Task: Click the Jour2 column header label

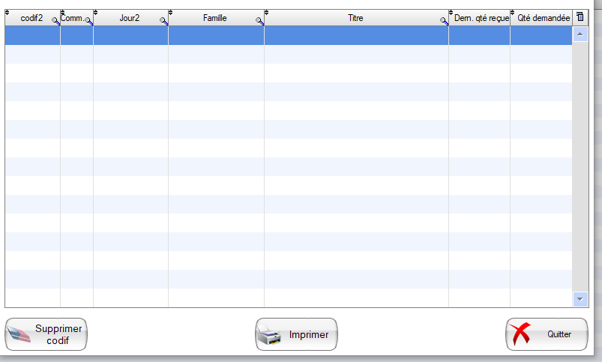Action: point(129,18)
